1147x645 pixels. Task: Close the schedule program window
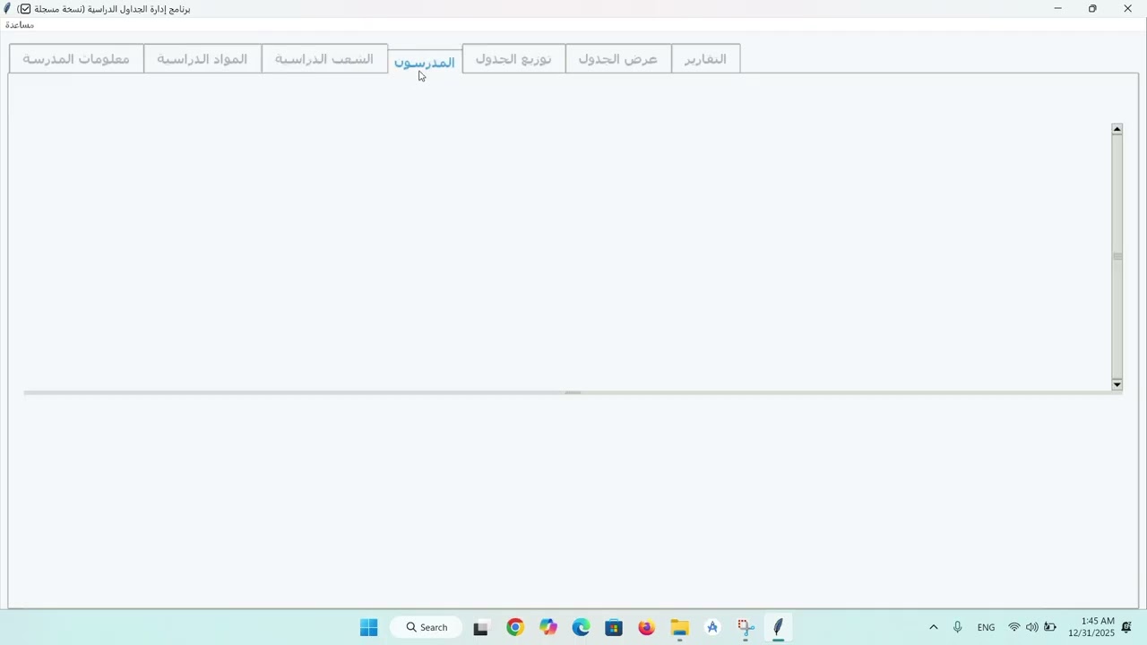(x=1127, y=8)
